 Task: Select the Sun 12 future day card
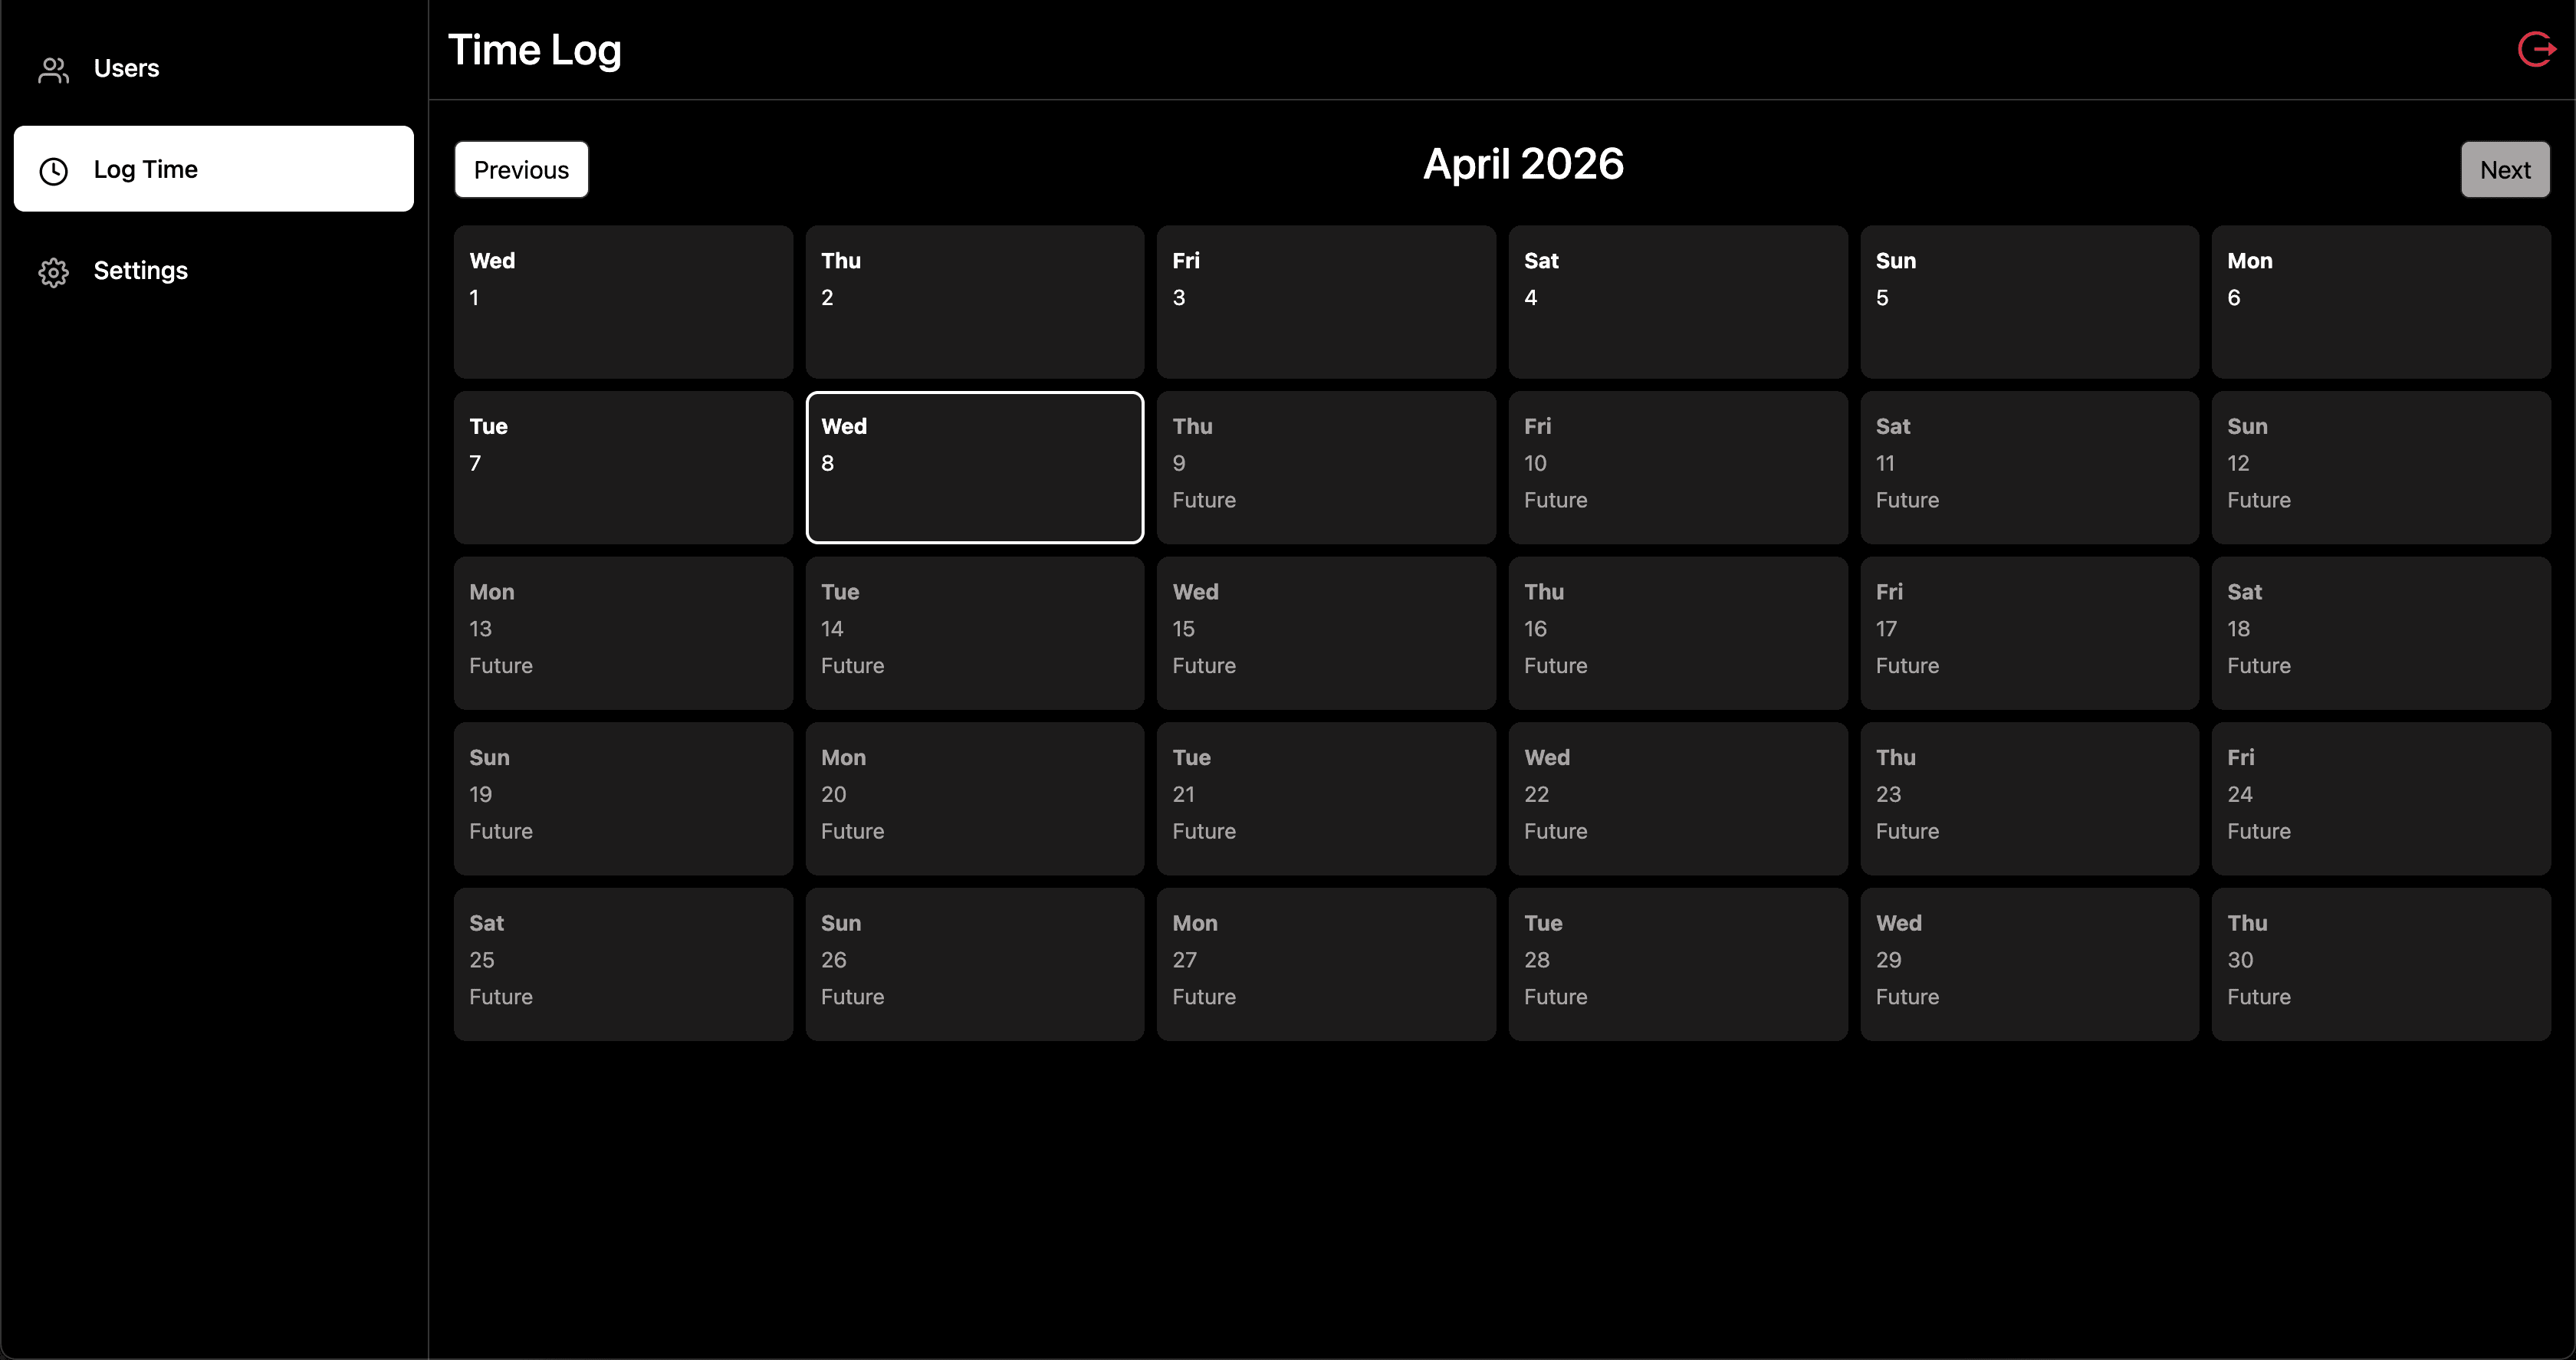click(2381, 468)
